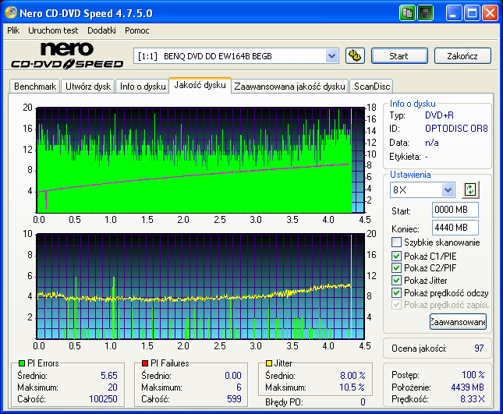Image resolution: width=503 pixels, height=414 pixels.
Task: Click the Nero CD-DVD Speed logo
Action: click(x=67, y=55)
